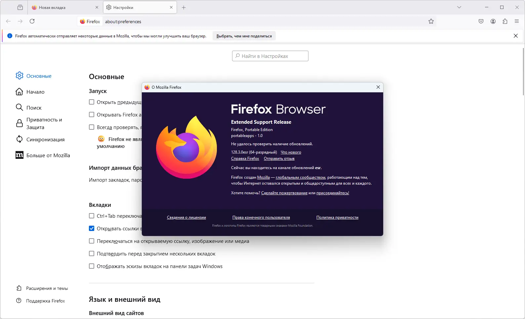The height and width of the screenshot is (319, 525).
Task: Click the reload page icon
Action: point(32,22)
